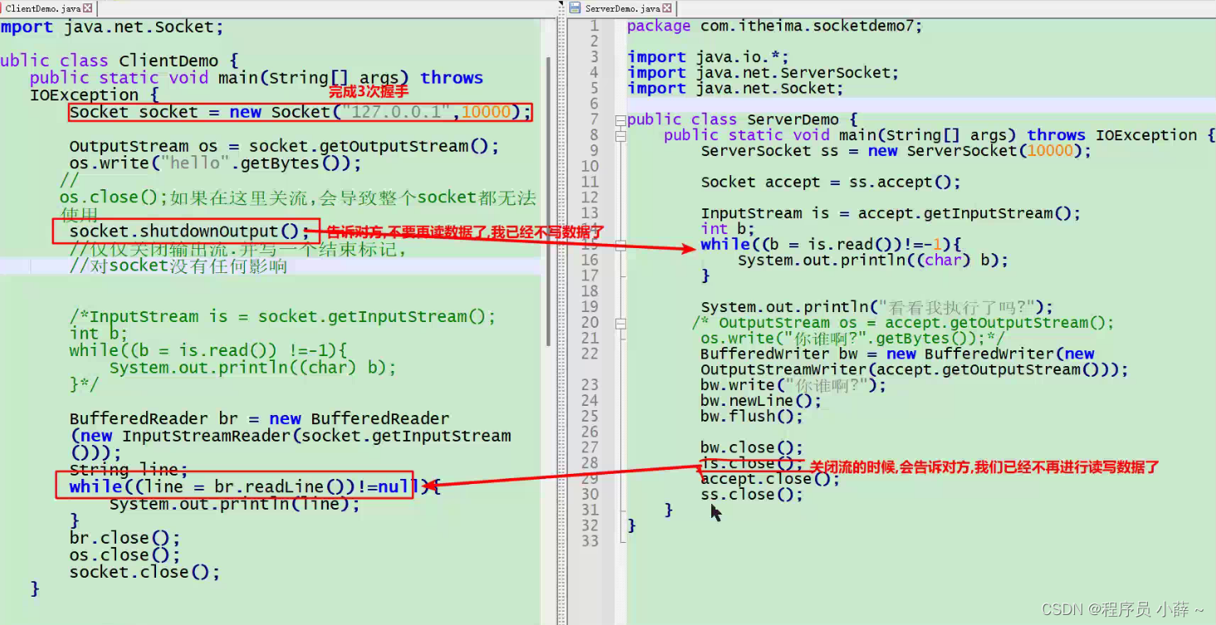Click 'InputStreamReader(socket.getInputStream' line in ClientDemo
Image resolution: width=1216 pixels, height=625 pixels.
291,436
